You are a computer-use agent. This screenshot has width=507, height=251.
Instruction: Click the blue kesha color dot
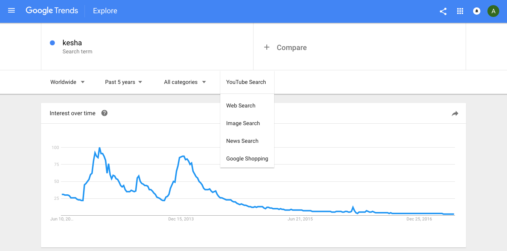52,43
